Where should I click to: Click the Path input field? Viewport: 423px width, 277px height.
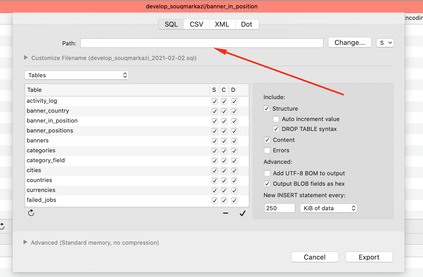202,43
